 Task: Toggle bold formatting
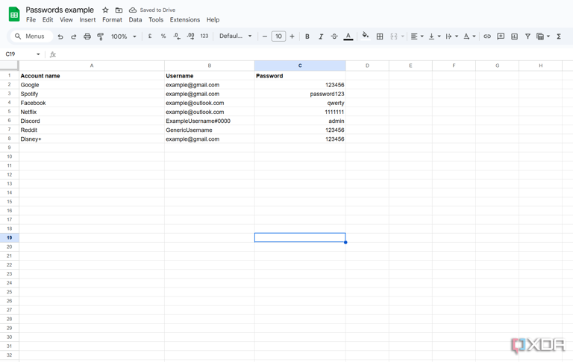click(307, 36)
